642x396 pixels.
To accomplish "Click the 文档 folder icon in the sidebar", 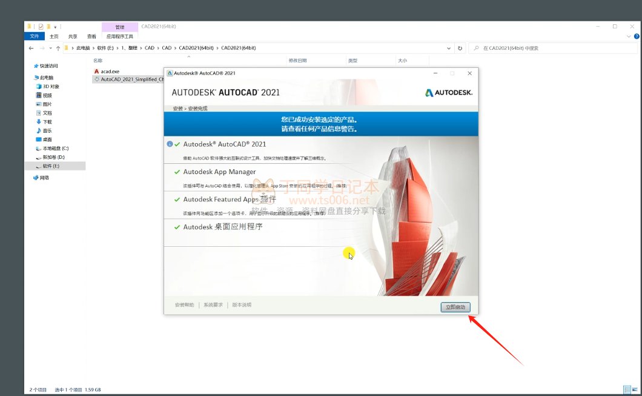I will point(39,113).
